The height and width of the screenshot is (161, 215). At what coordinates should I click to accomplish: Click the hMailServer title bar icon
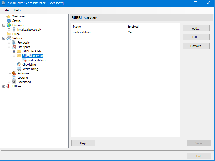4,3
